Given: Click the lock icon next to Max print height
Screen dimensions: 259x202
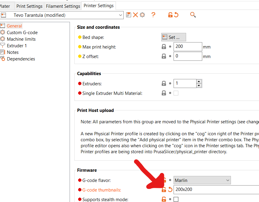Looking at the screenshot, I should pyautogui.click(x=164, y=47).
